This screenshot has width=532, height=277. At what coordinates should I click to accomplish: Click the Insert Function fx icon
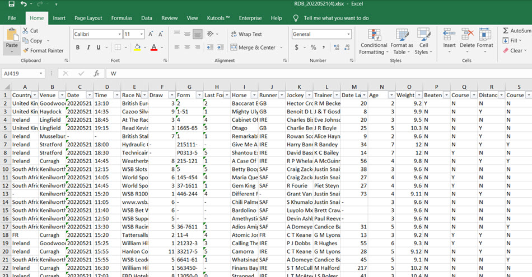click(x=96, y=73)
